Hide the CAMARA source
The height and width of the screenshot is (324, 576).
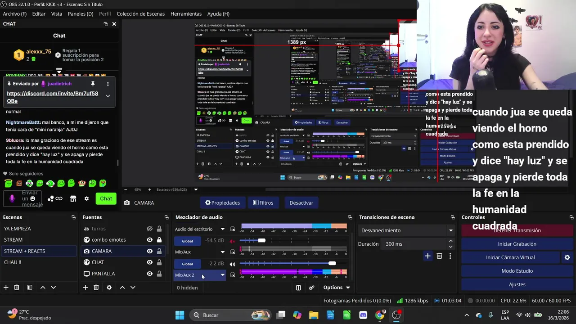pyautogui.click(x=150, y=251)
